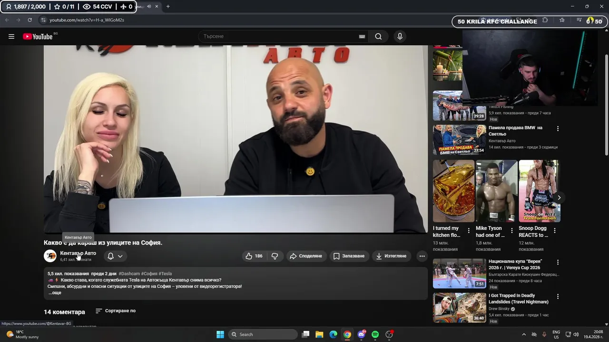Open the Task View icon in the taskbar

point(306,334)
